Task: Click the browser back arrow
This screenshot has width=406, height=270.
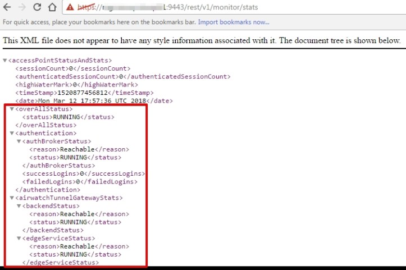Action: [x=8, y=7]
